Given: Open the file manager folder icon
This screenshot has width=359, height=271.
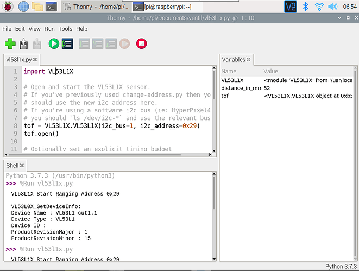Looking at the screenshot, I should pyautogui.click(x=37, y=7).
